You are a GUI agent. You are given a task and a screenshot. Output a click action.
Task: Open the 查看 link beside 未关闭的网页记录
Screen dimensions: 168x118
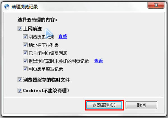(99, 61)
